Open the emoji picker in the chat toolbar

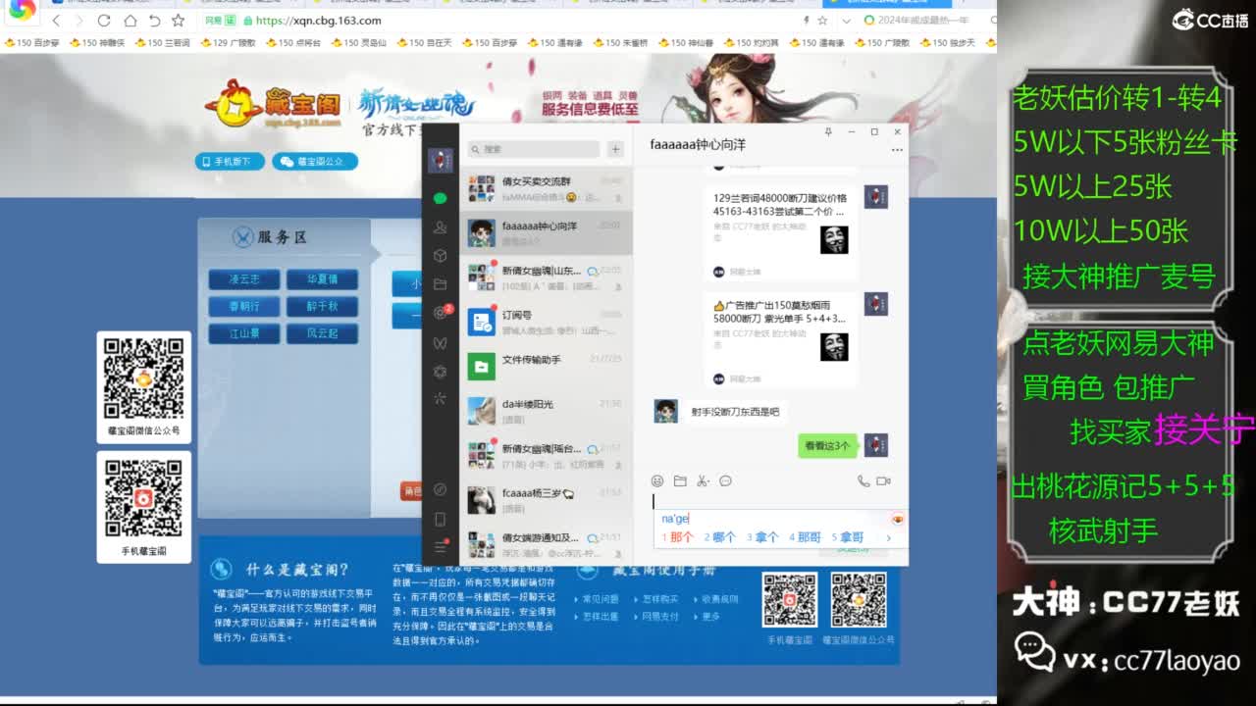[655, 480]
